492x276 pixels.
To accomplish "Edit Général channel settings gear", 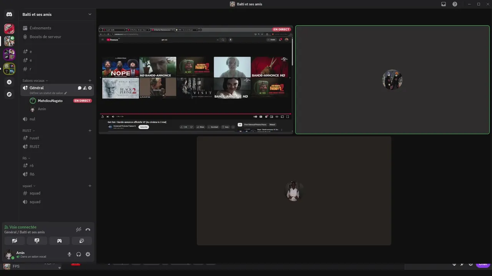I will [90, 88].
